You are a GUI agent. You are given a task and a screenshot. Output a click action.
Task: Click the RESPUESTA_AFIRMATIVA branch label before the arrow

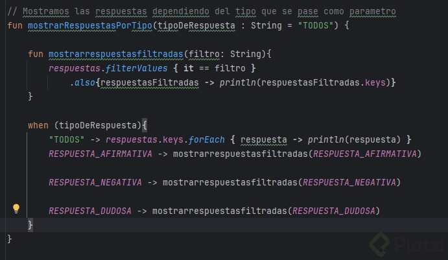coord(100,154)
